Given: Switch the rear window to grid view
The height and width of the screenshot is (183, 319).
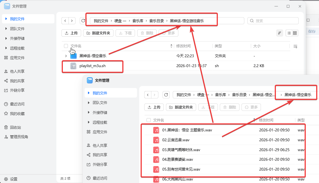Looking at the screenshot, I should point(295,33).
